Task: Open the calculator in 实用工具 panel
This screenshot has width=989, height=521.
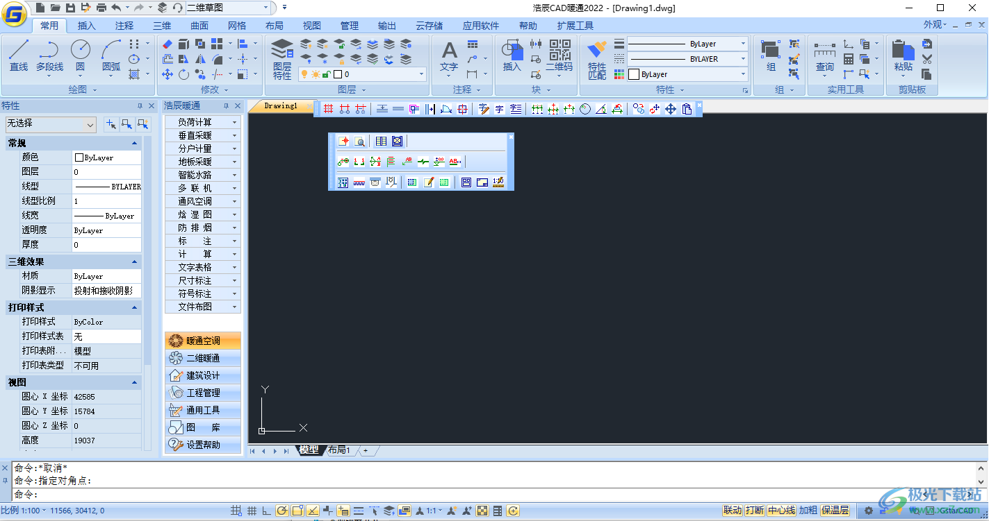Action: (x=849, y=59)
